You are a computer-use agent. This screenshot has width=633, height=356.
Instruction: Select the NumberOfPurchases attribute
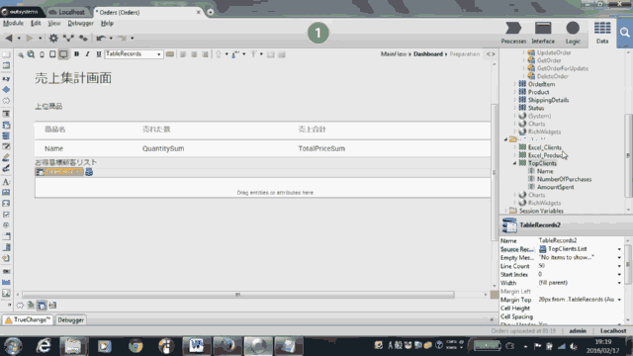pos(564,179)
